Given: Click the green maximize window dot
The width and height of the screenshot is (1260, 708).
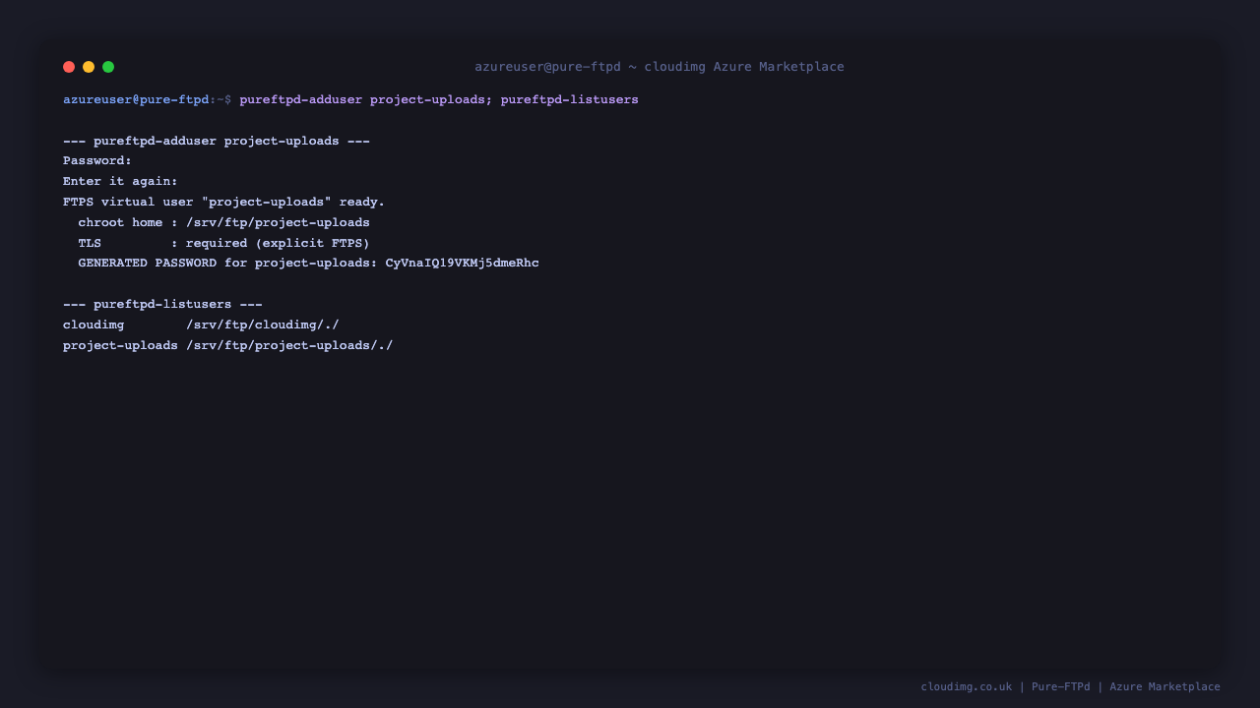Looking at the screenshot, I should (x=108, y=67).
